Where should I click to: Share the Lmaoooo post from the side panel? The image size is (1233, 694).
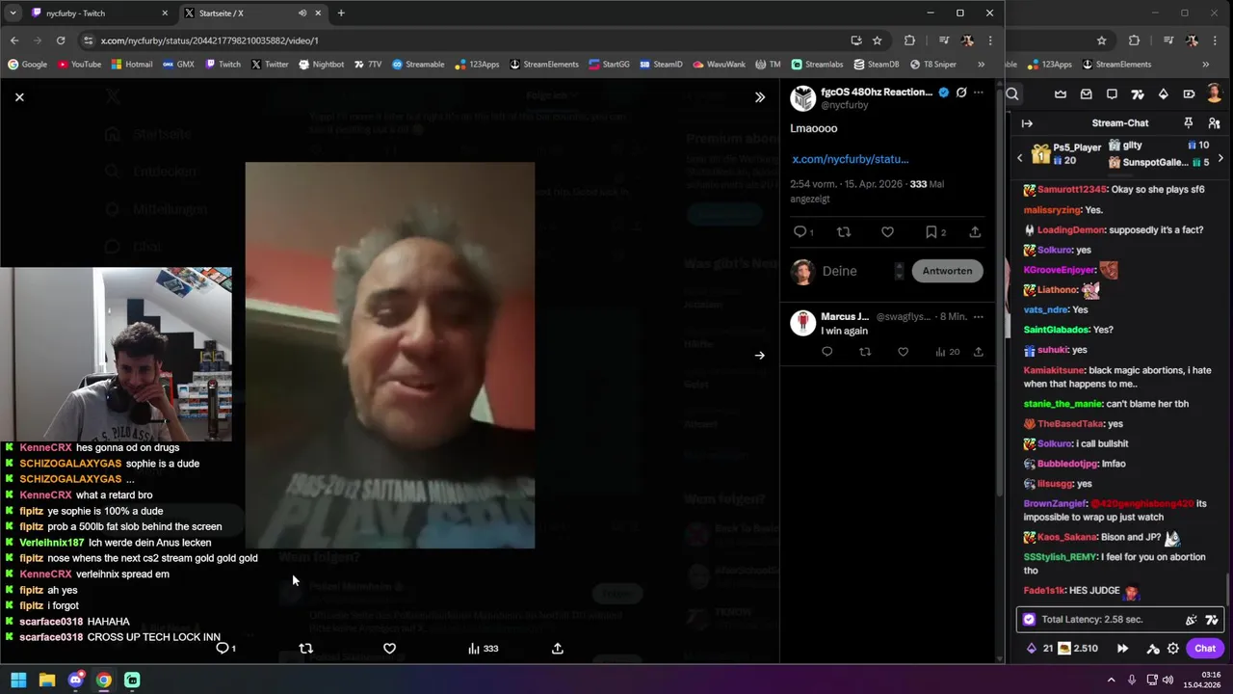point(975,232)
